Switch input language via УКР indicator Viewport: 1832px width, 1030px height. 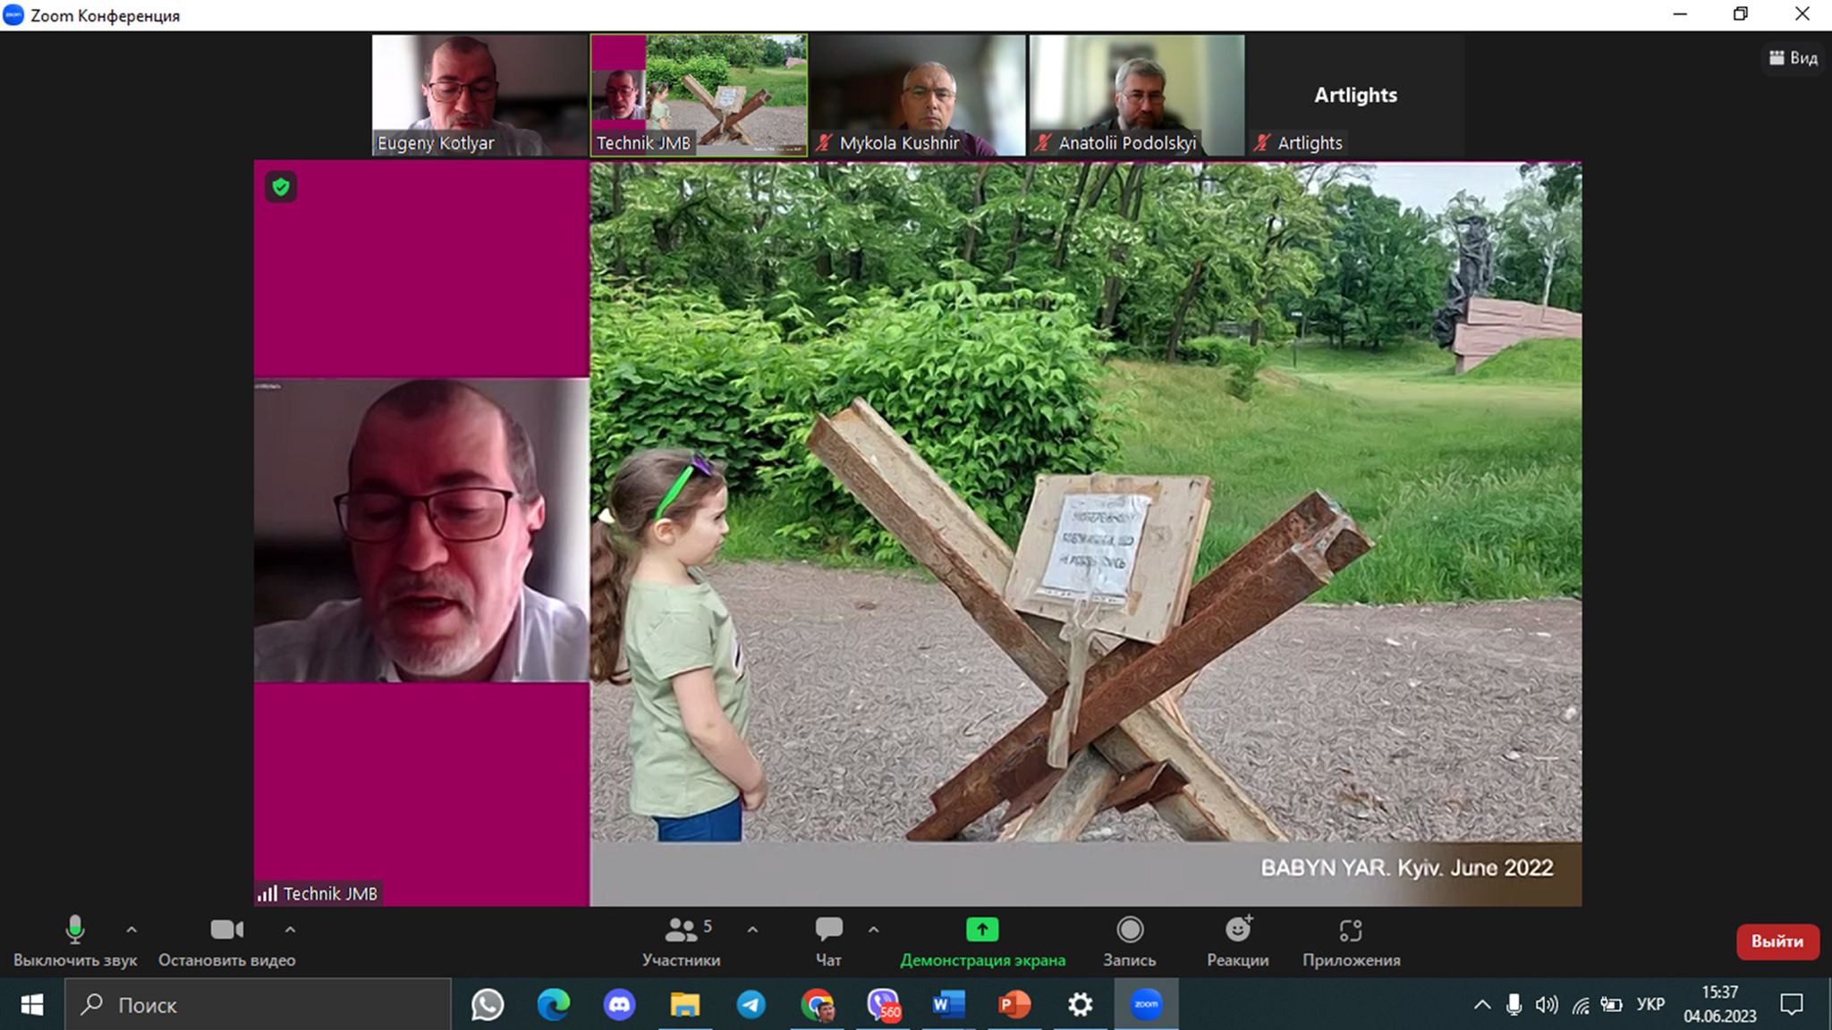1650,1005
